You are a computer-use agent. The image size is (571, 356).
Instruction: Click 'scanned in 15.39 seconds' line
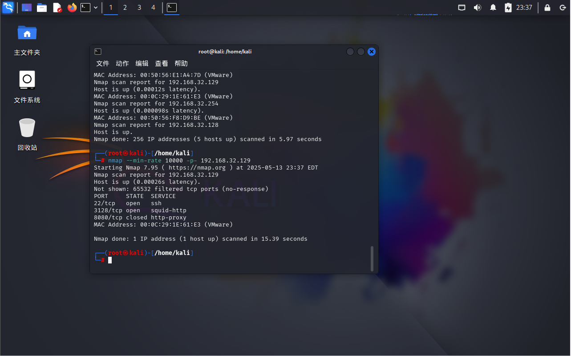[201, 239]
